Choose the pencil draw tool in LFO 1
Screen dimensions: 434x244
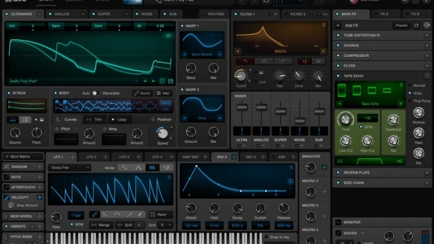tap(95, 215)
